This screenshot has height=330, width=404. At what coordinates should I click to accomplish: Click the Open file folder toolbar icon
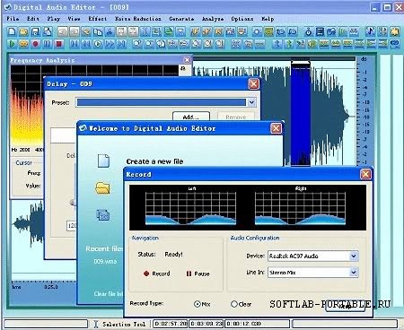[23, 31]
